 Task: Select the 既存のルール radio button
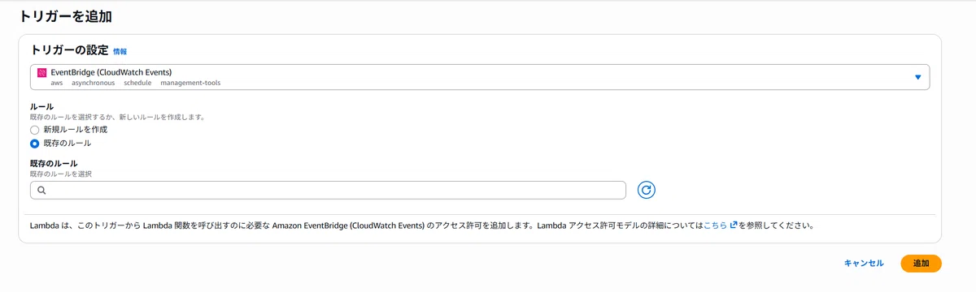pyautogui.click(x=34, y=144)
